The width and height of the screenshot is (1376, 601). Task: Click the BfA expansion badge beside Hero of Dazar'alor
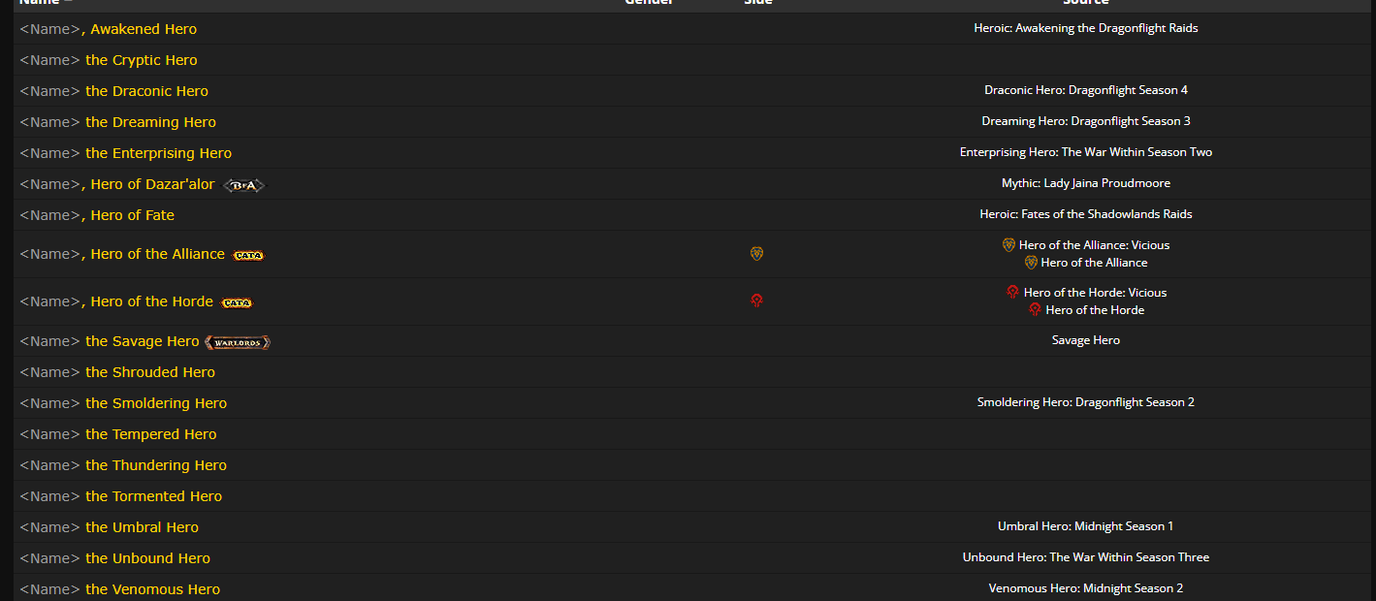(x=243, y=185)
